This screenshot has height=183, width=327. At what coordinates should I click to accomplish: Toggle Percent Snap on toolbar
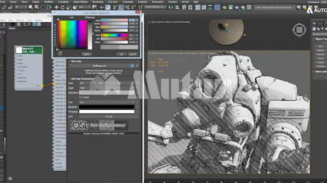click(x=127, y=7)
